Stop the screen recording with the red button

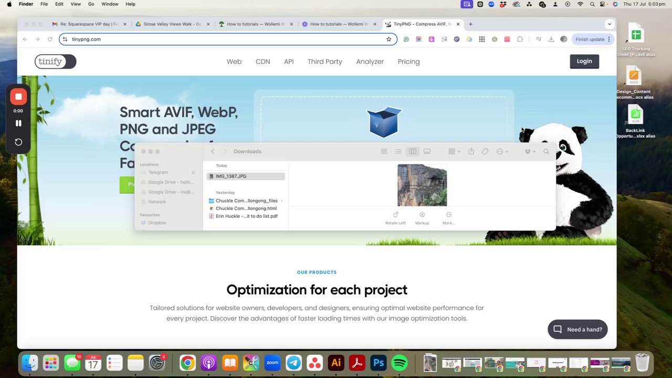[18, 97]
